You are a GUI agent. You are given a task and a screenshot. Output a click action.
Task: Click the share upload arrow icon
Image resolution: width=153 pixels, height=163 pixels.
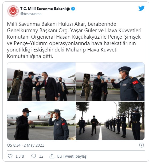pos(52,156)
